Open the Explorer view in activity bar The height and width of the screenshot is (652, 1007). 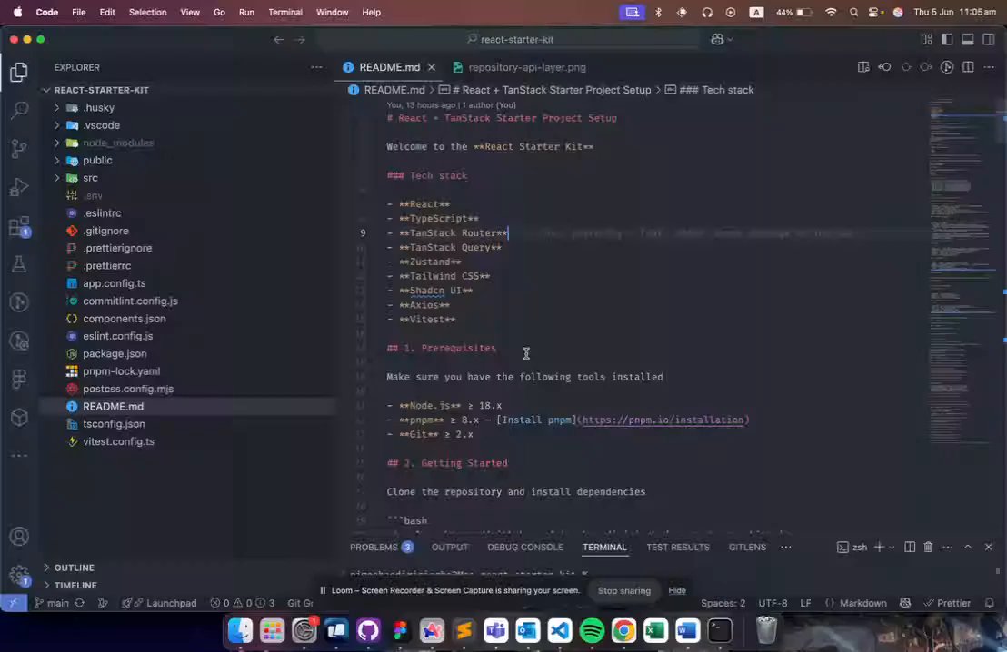(x=19, y=72)
